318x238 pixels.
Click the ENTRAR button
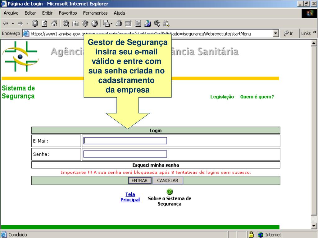tap(140, 181)
